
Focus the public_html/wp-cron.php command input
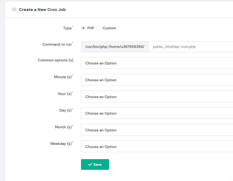(191, 47)
